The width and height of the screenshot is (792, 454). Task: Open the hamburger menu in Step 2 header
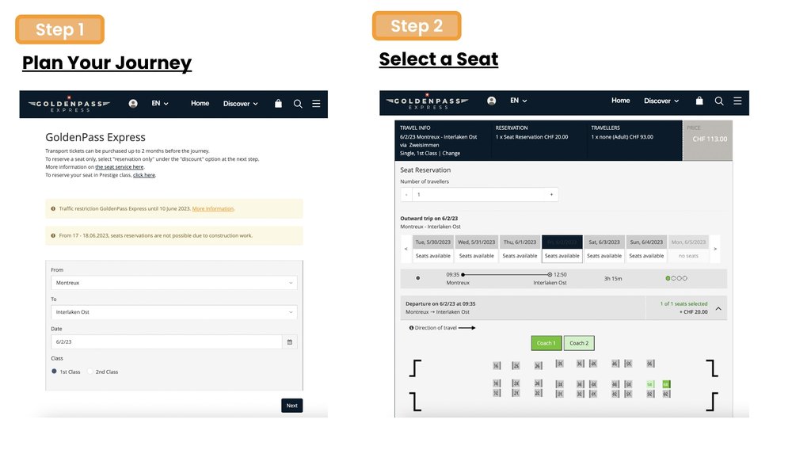click(737, 101)
